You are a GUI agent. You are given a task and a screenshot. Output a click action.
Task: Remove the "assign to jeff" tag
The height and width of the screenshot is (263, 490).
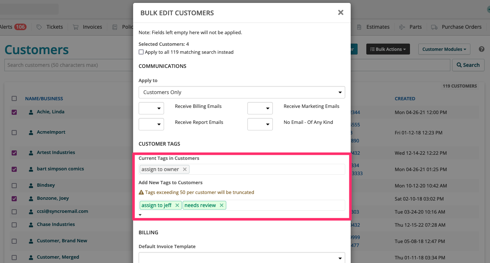177,205
